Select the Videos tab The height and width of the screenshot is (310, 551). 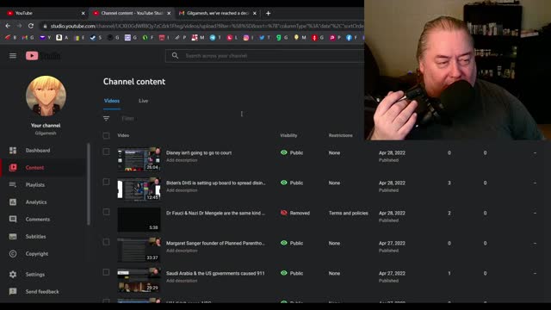click(112, 101)
